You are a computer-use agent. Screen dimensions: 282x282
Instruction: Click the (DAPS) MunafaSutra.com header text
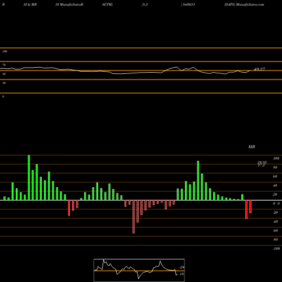pos(244,5)
